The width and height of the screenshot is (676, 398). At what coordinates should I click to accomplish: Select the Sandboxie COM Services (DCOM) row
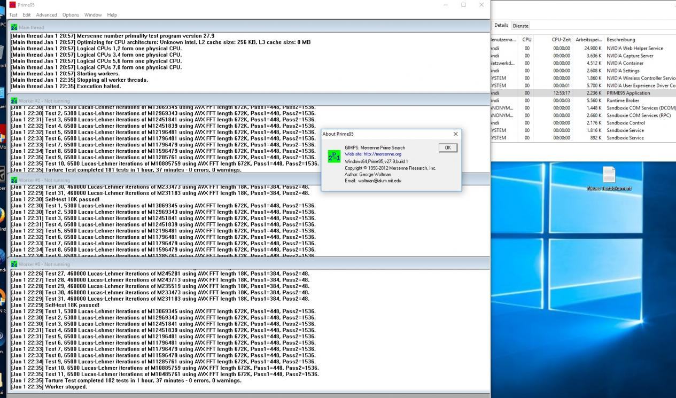point(583,108)
